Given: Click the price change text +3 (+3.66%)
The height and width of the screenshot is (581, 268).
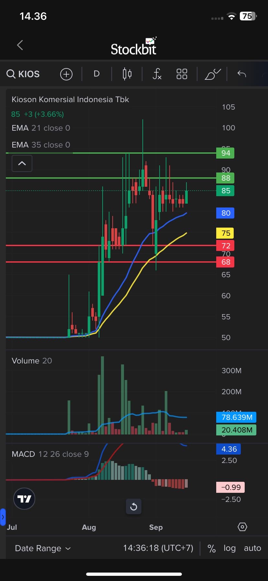Looking at the screenshot, I should pyautogui.click(x=44, y=114).
